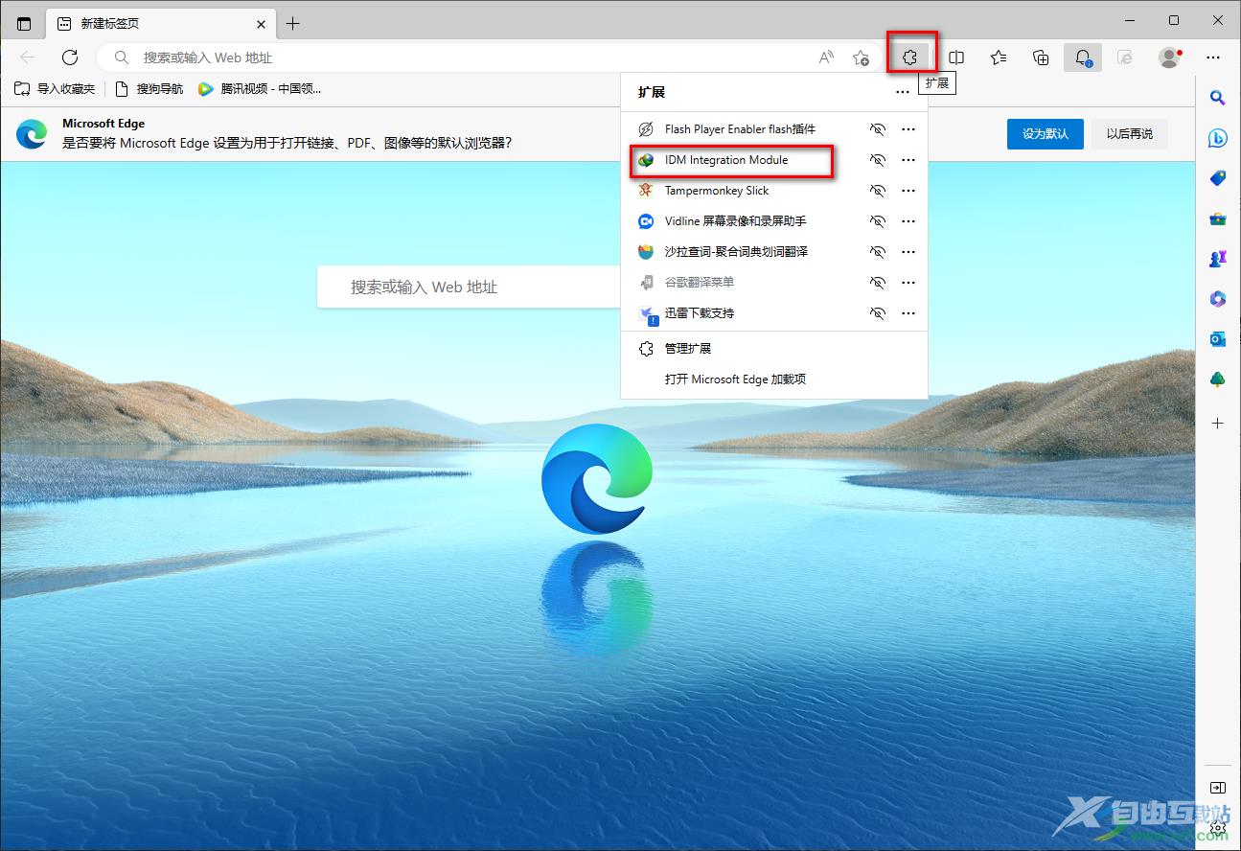Open the Shopping tag icon in sidebar
The height and width of the screenshot is (851, 1241).
1217,178
